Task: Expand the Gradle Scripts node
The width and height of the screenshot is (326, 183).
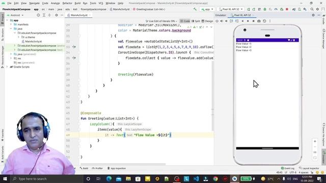Action: (x=7, y=67)
